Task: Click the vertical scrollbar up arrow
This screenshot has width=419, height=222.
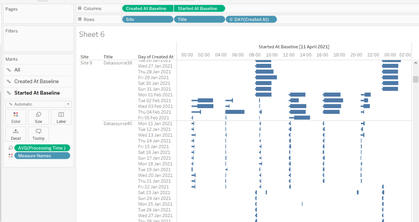Action: 416,63
